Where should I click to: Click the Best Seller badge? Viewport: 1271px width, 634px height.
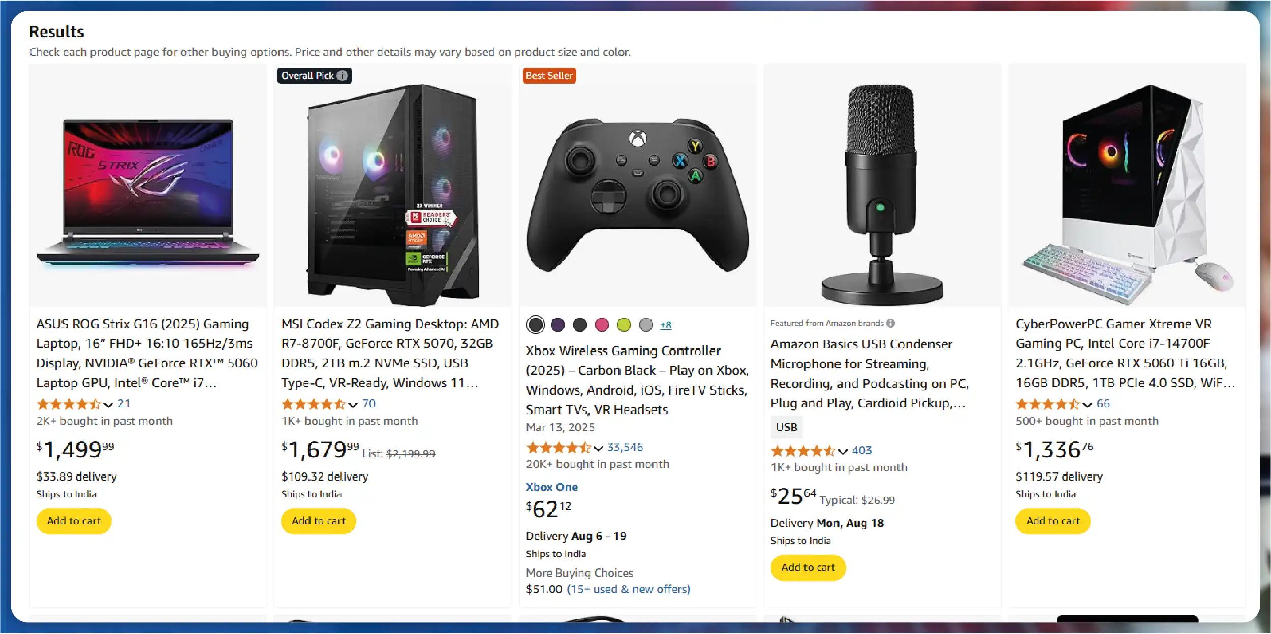[549, 76]
